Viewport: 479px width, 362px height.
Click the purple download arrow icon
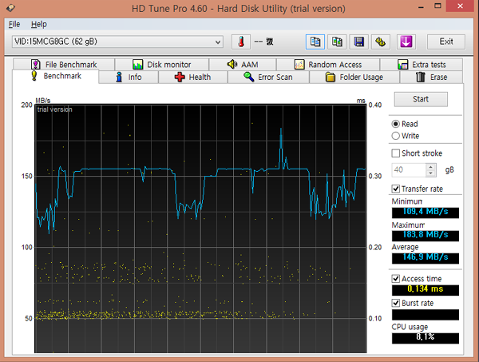(x=406, y=42)
